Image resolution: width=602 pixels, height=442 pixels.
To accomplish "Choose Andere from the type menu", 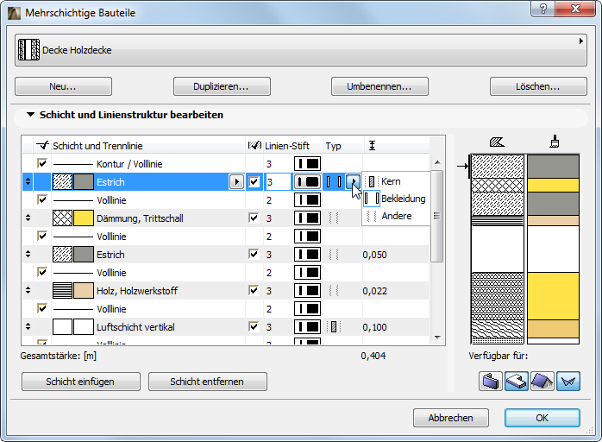I will tap(396, 216).
